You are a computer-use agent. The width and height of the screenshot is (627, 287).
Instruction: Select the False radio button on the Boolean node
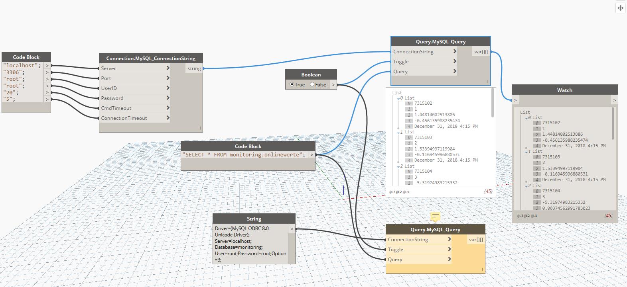click(x=312, y=84)
